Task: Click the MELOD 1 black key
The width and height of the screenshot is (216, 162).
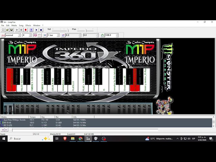Action: pos(130,77)
